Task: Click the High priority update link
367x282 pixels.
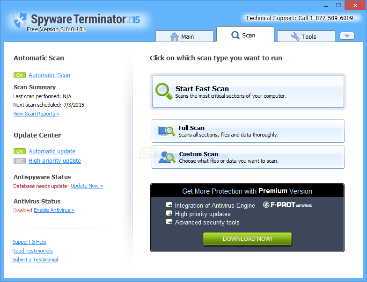Action: click(55, 161)
